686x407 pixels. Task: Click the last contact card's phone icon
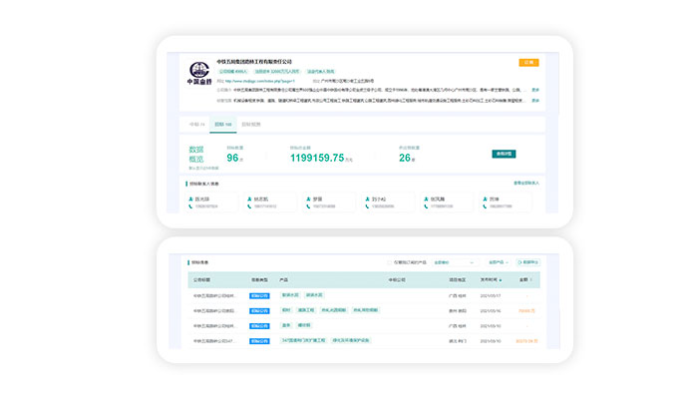[x=485, y=206]
